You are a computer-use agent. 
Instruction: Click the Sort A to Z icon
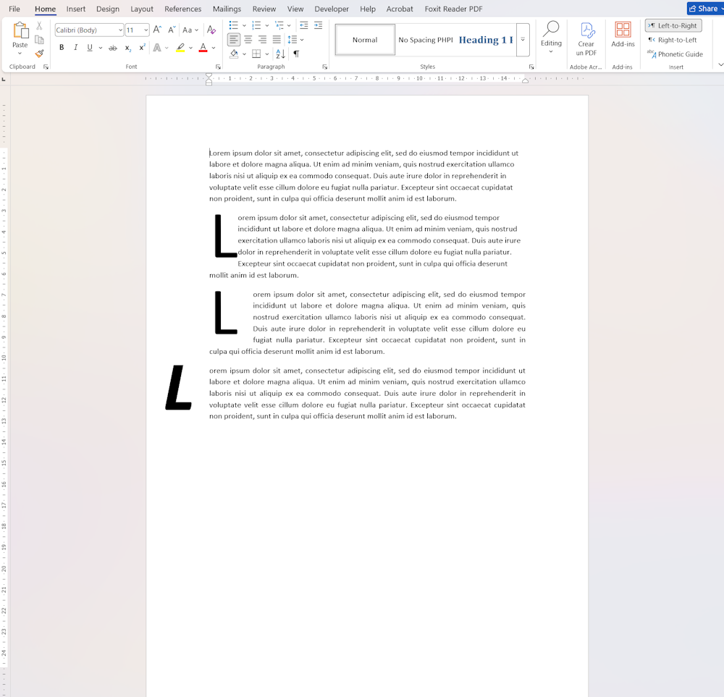(280, 54)
